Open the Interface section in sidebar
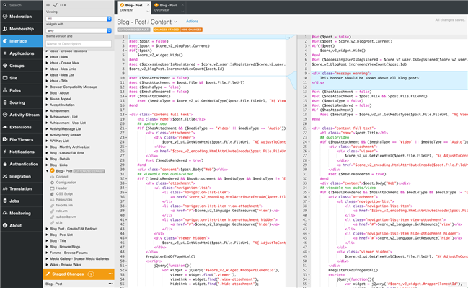 [x=21, y=41]
